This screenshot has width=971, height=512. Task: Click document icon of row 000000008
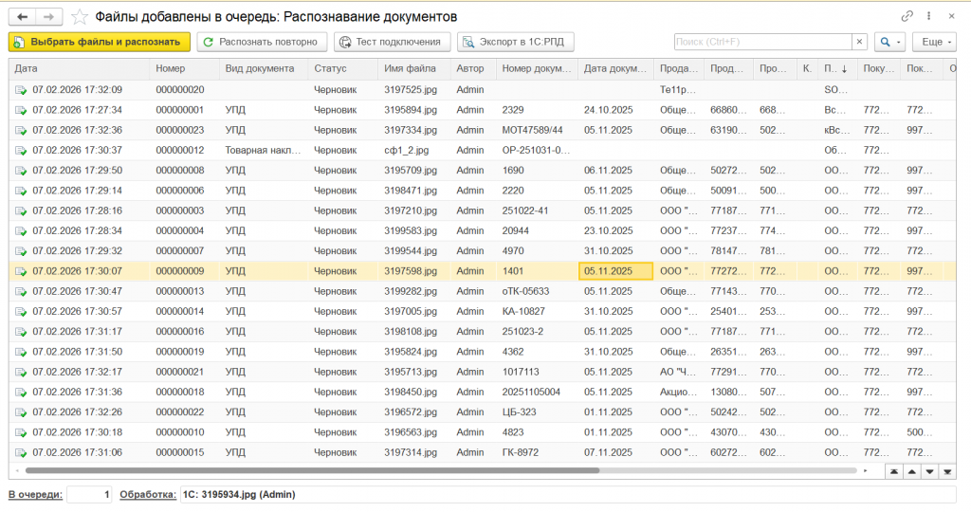pyautogui.click(x=21, y=171)
